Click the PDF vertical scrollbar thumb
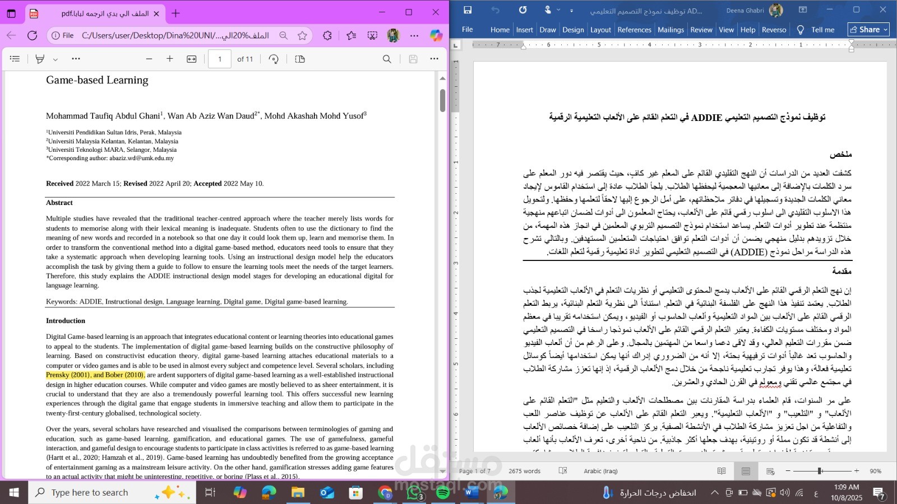 pos(442,100)
